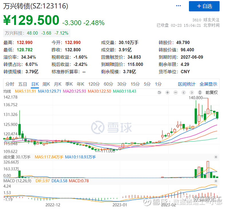This screenshot has height=209, width=229.
Task: Click the 140.800 high price marker
Action: coord(196,97)
